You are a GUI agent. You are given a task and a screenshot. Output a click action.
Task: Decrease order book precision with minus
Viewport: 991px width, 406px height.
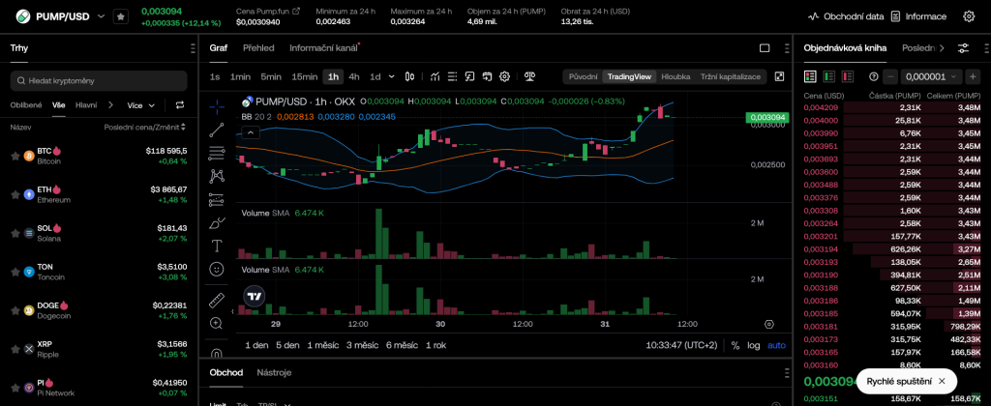coord(890,76)
